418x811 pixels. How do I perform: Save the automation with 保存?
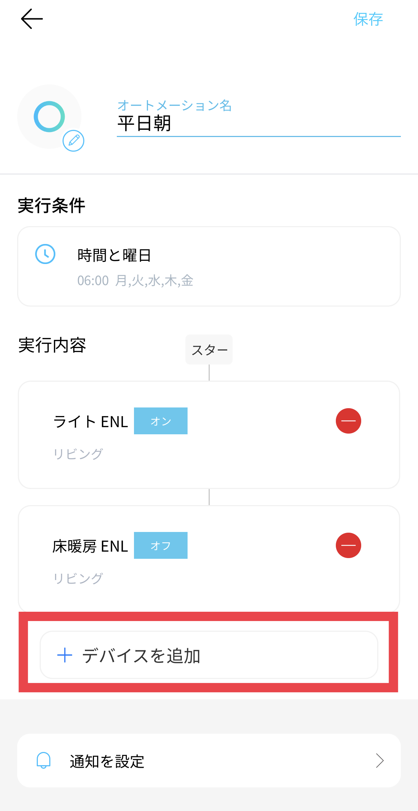(x=368, y=19)
